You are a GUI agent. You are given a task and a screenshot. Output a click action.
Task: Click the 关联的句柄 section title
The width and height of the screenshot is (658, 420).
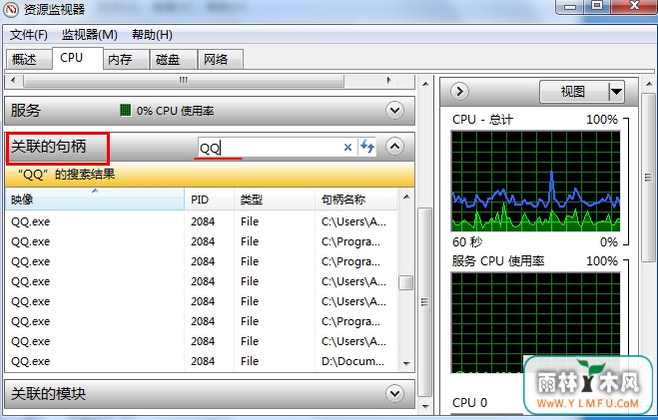[48, 147]
